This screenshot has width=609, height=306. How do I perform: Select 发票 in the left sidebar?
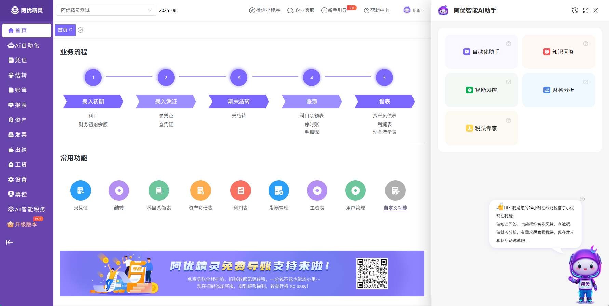click(21, 135)
